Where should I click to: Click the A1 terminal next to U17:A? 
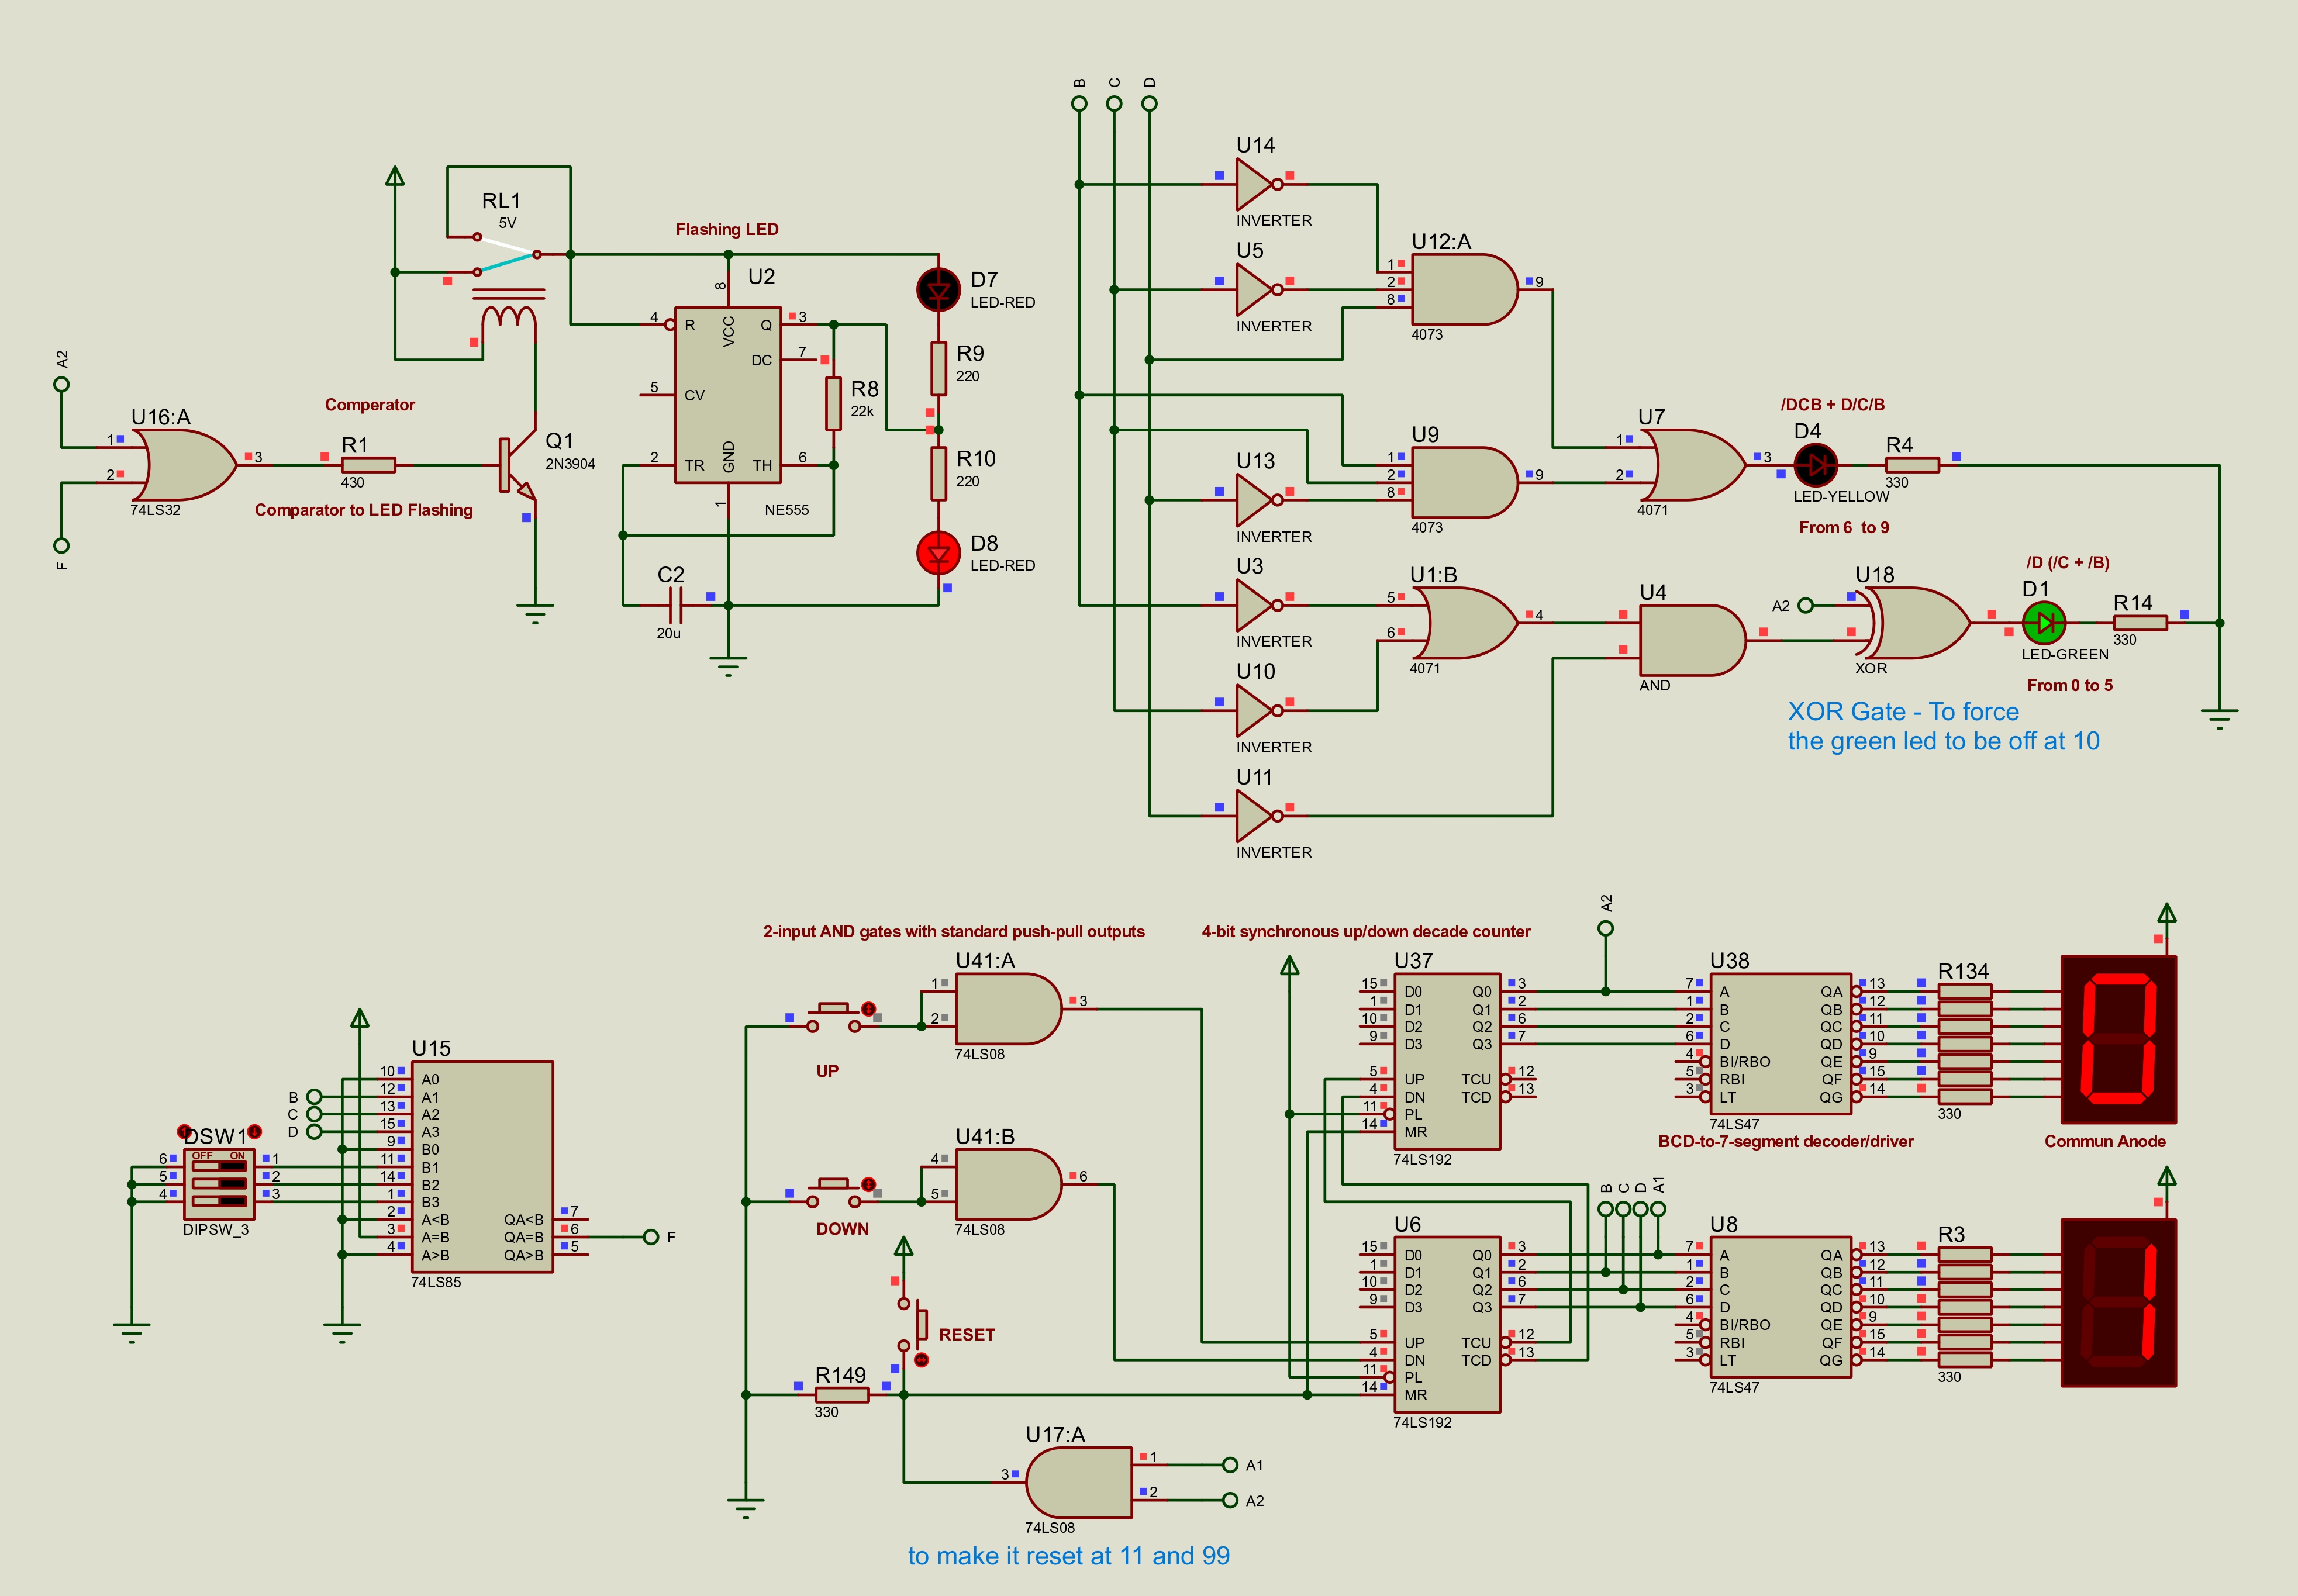1230,1465
